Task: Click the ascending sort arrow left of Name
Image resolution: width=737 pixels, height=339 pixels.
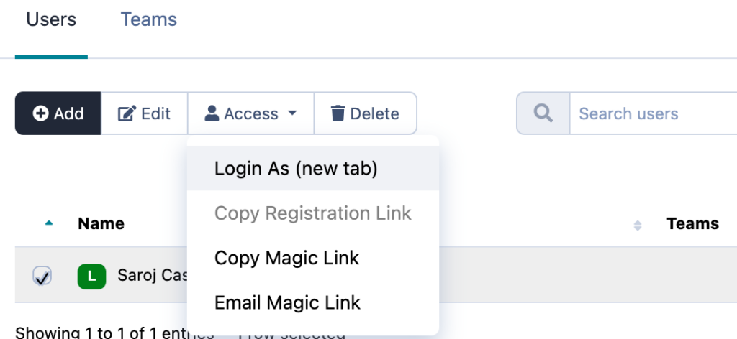Action: [x=49, y=224]
